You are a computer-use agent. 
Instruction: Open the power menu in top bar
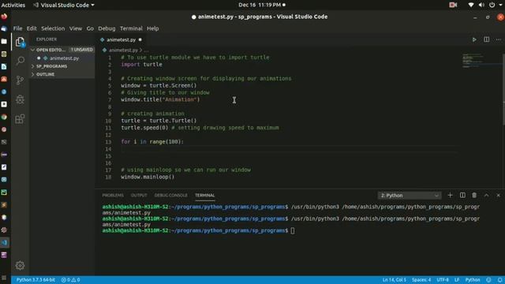(x=492, y=5)
